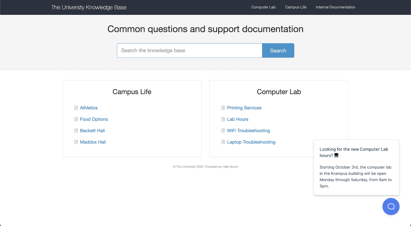The width and height of the screenshot is (411, 226).
Task: Go to Internal Documentation in top navigation
Action: tap(336, 7)
